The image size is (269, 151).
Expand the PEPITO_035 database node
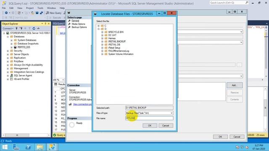11,47
